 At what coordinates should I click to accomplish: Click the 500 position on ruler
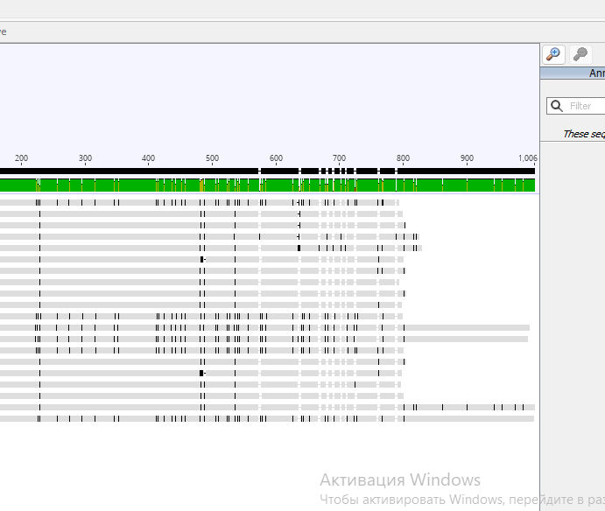coord(212,158)
